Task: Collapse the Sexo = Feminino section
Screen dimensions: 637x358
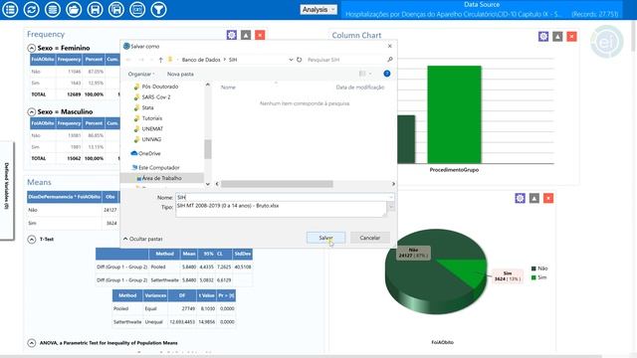Action: pos(32,48)
